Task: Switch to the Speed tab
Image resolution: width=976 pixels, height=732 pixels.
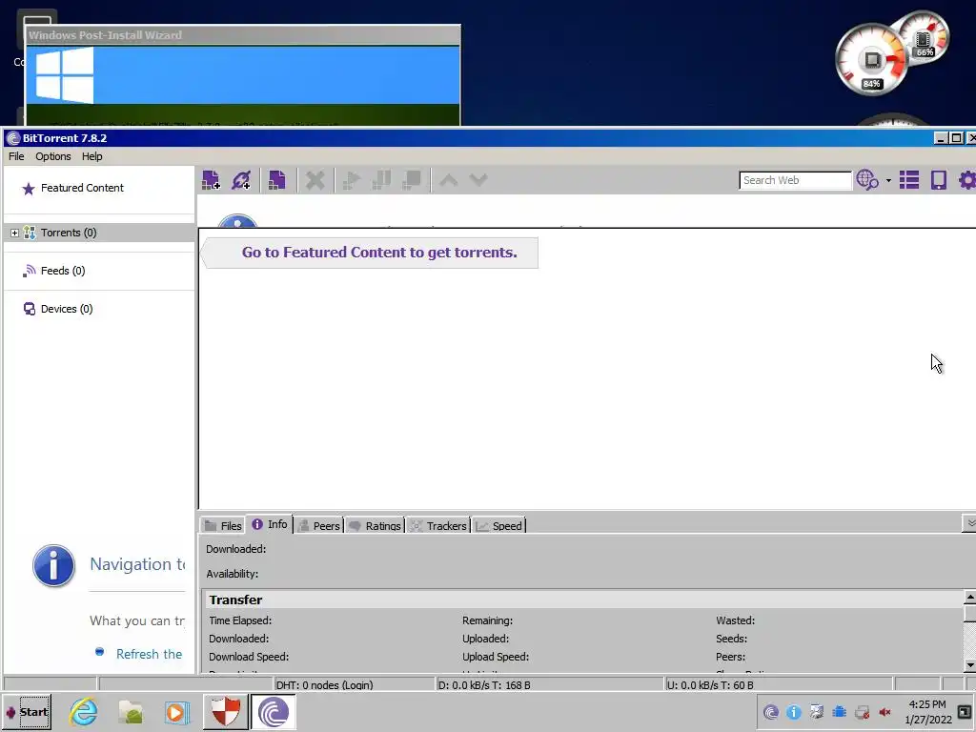Action: click(498, 525)
